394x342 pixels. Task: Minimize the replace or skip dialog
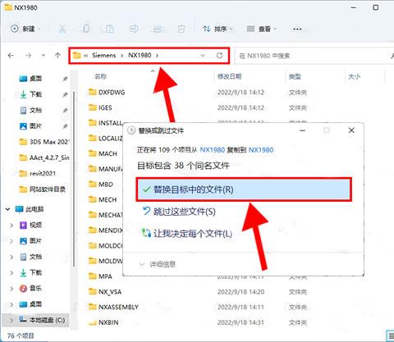302,130
